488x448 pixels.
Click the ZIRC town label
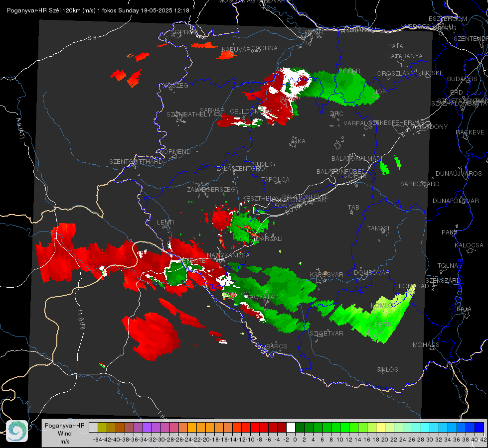click(336, 114)
